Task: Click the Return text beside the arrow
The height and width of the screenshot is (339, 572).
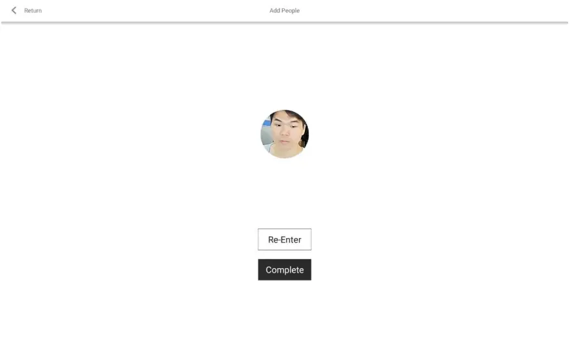Action: point(33,10)
